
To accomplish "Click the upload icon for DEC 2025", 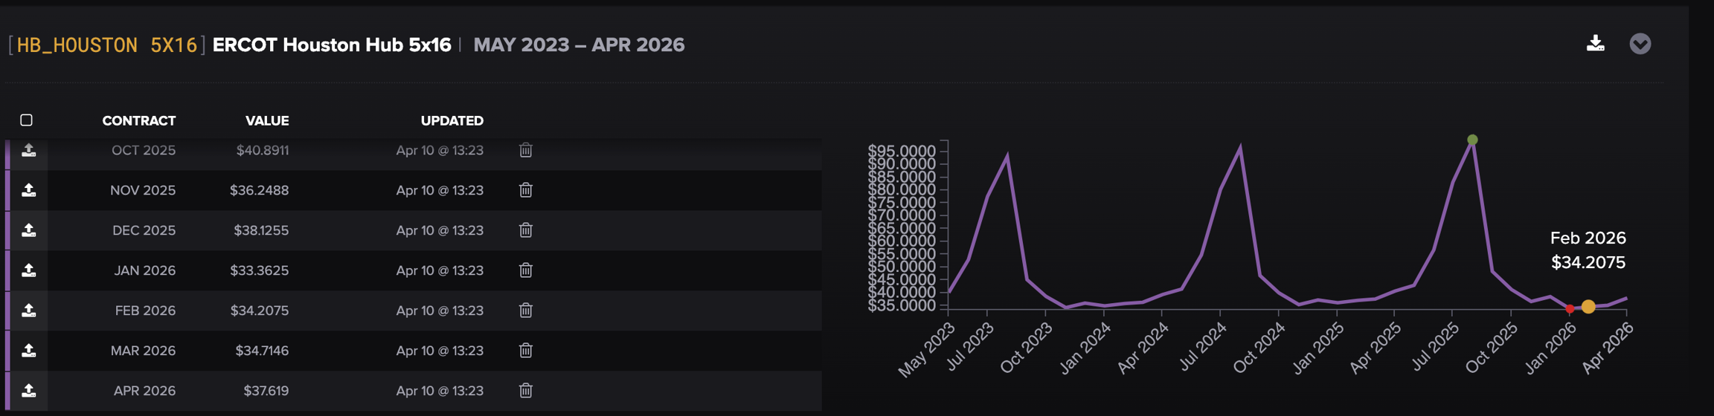I will click(29, 230).
